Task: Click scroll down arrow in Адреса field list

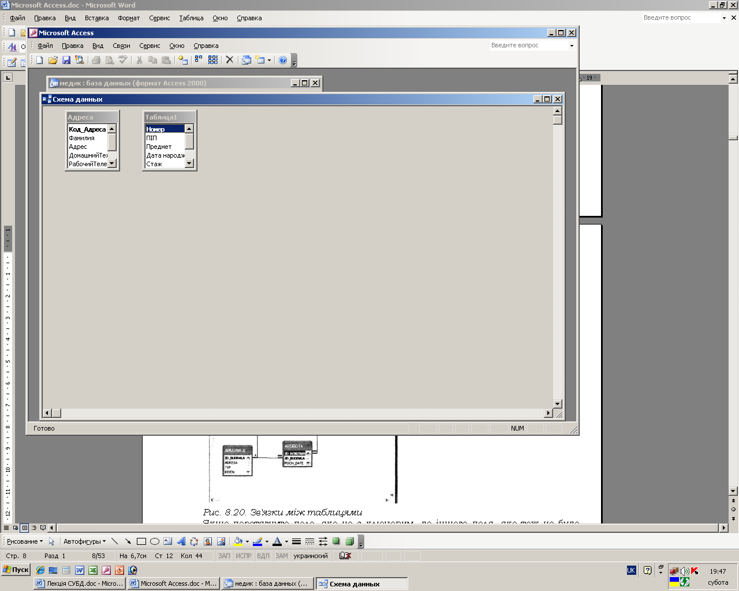Action: 112,163
